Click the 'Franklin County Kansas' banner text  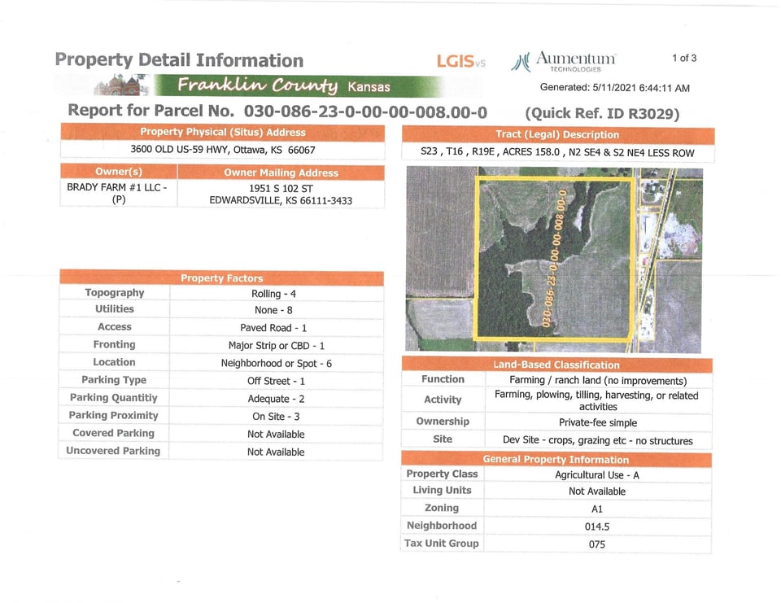point(284,85)
